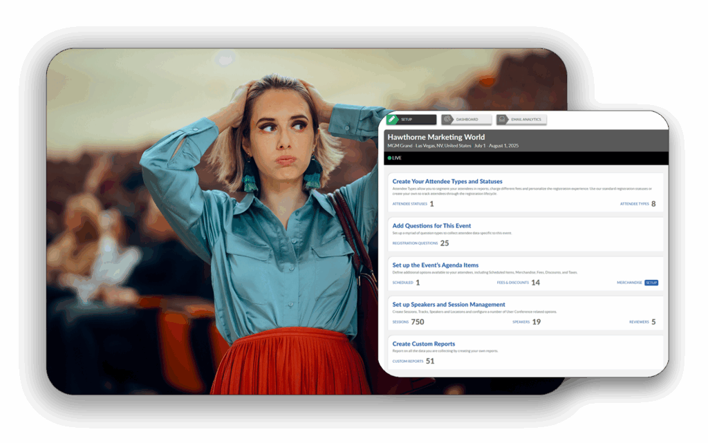This screenshot has width=708, height=443.
Task: Open the Email Analytics tab
Action: pos(525,120)
